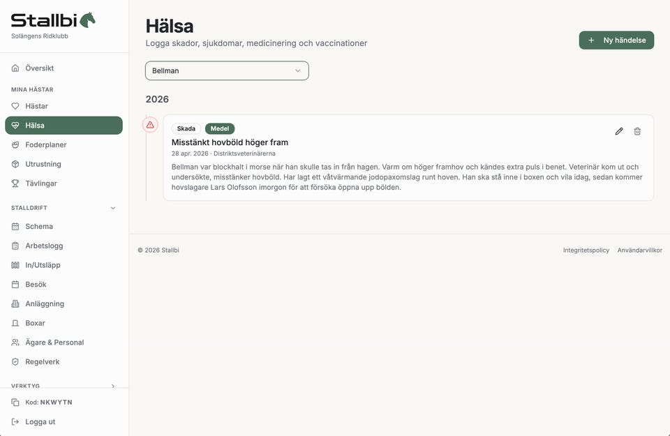Click the Ny händelse button
This screenshot has height=436, width=670.
(x=616, y=40)
